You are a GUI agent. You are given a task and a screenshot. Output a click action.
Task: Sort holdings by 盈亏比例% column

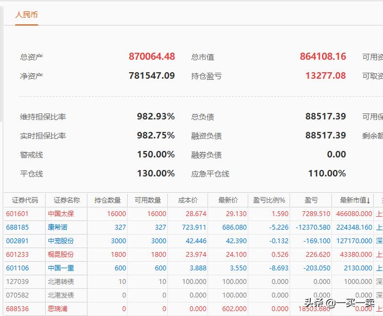pyautogui.click(x=269, y=200)
